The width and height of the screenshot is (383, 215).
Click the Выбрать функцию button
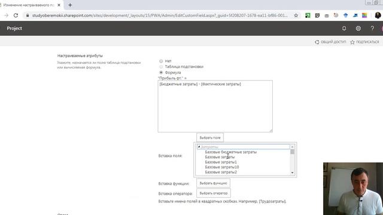coord(213,183)
